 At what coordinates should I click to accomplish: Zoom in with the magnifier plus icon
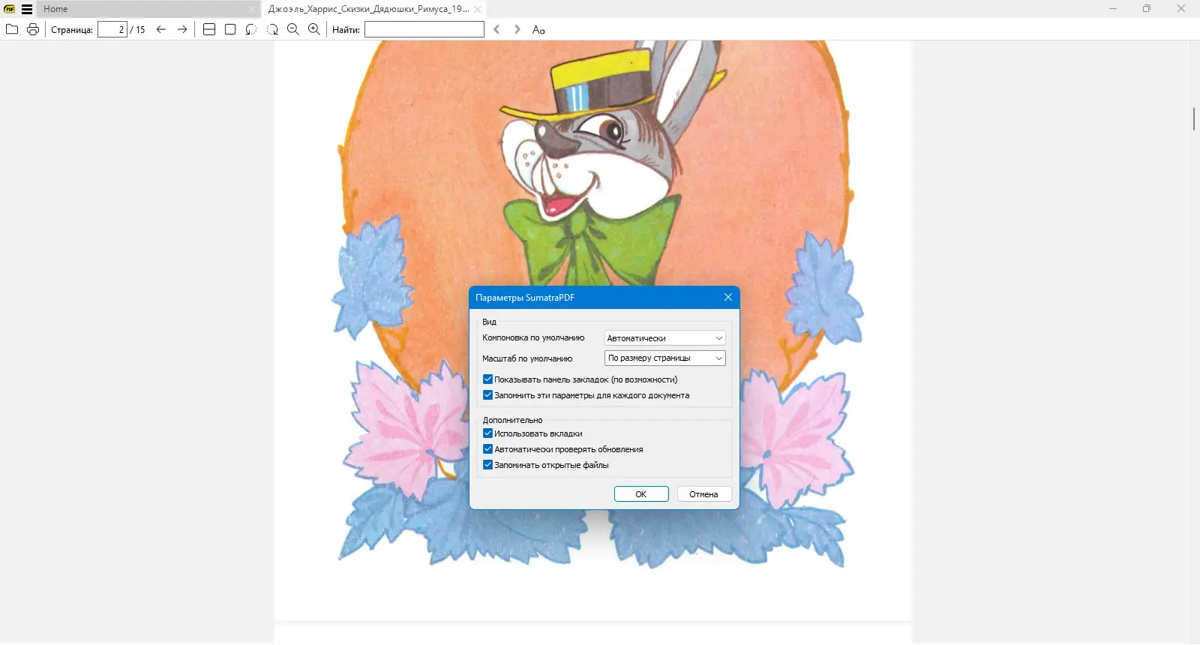point(314,29)
